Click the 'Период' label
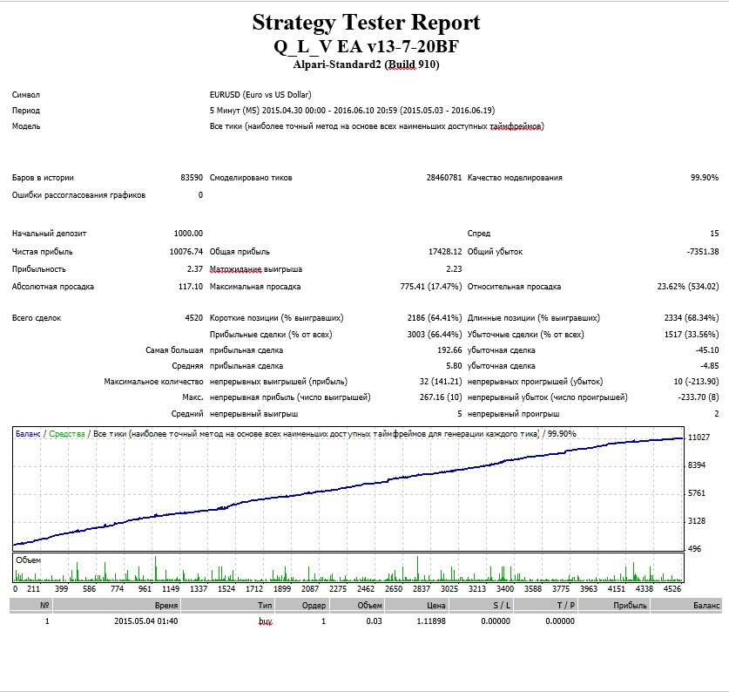 click(26, 111)
